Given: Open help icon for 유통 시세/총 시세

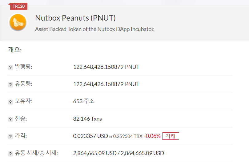Looking at the screenshot, I should [x=10, y=154].
